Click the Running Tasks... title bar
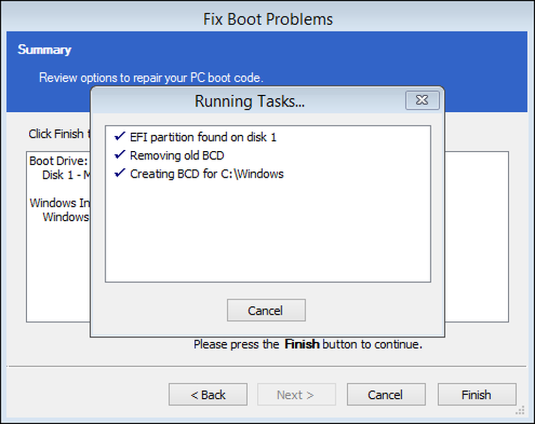Screen dimensions: 535x424 coord(249,101)
